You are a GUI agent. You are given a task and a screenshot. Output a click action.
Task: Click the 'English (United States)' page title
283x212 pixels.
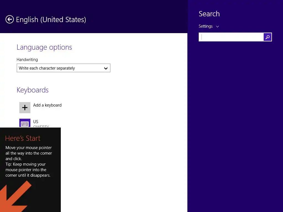point(51,20)
